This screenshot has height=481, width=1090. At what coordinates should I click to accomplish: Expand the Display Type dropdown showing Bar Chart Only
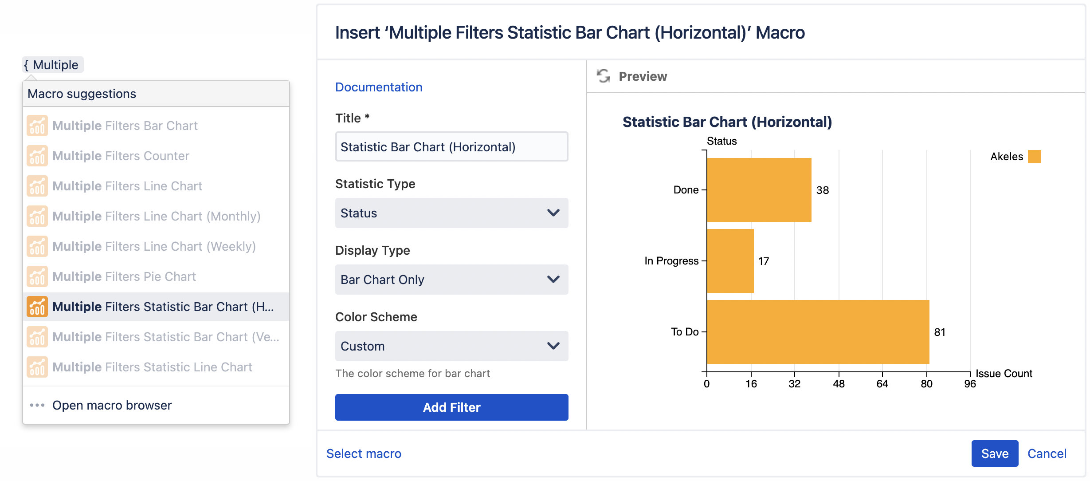click(x=451, y=280)
